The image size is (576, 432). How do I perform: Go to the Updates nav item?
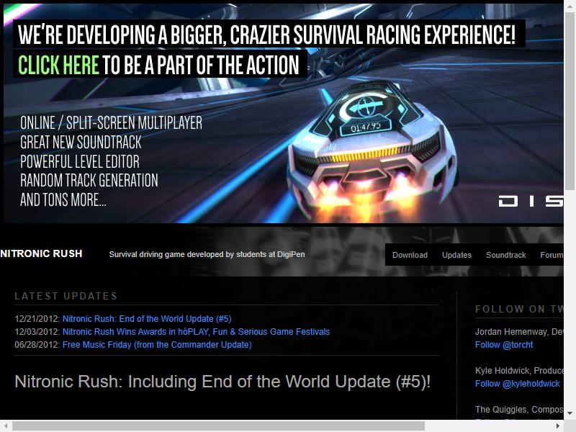tap(456, 255)
